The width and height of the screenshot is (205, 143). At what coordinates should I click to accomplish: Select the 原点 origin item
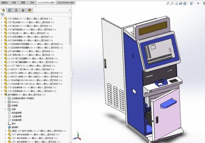click(14, 123)
